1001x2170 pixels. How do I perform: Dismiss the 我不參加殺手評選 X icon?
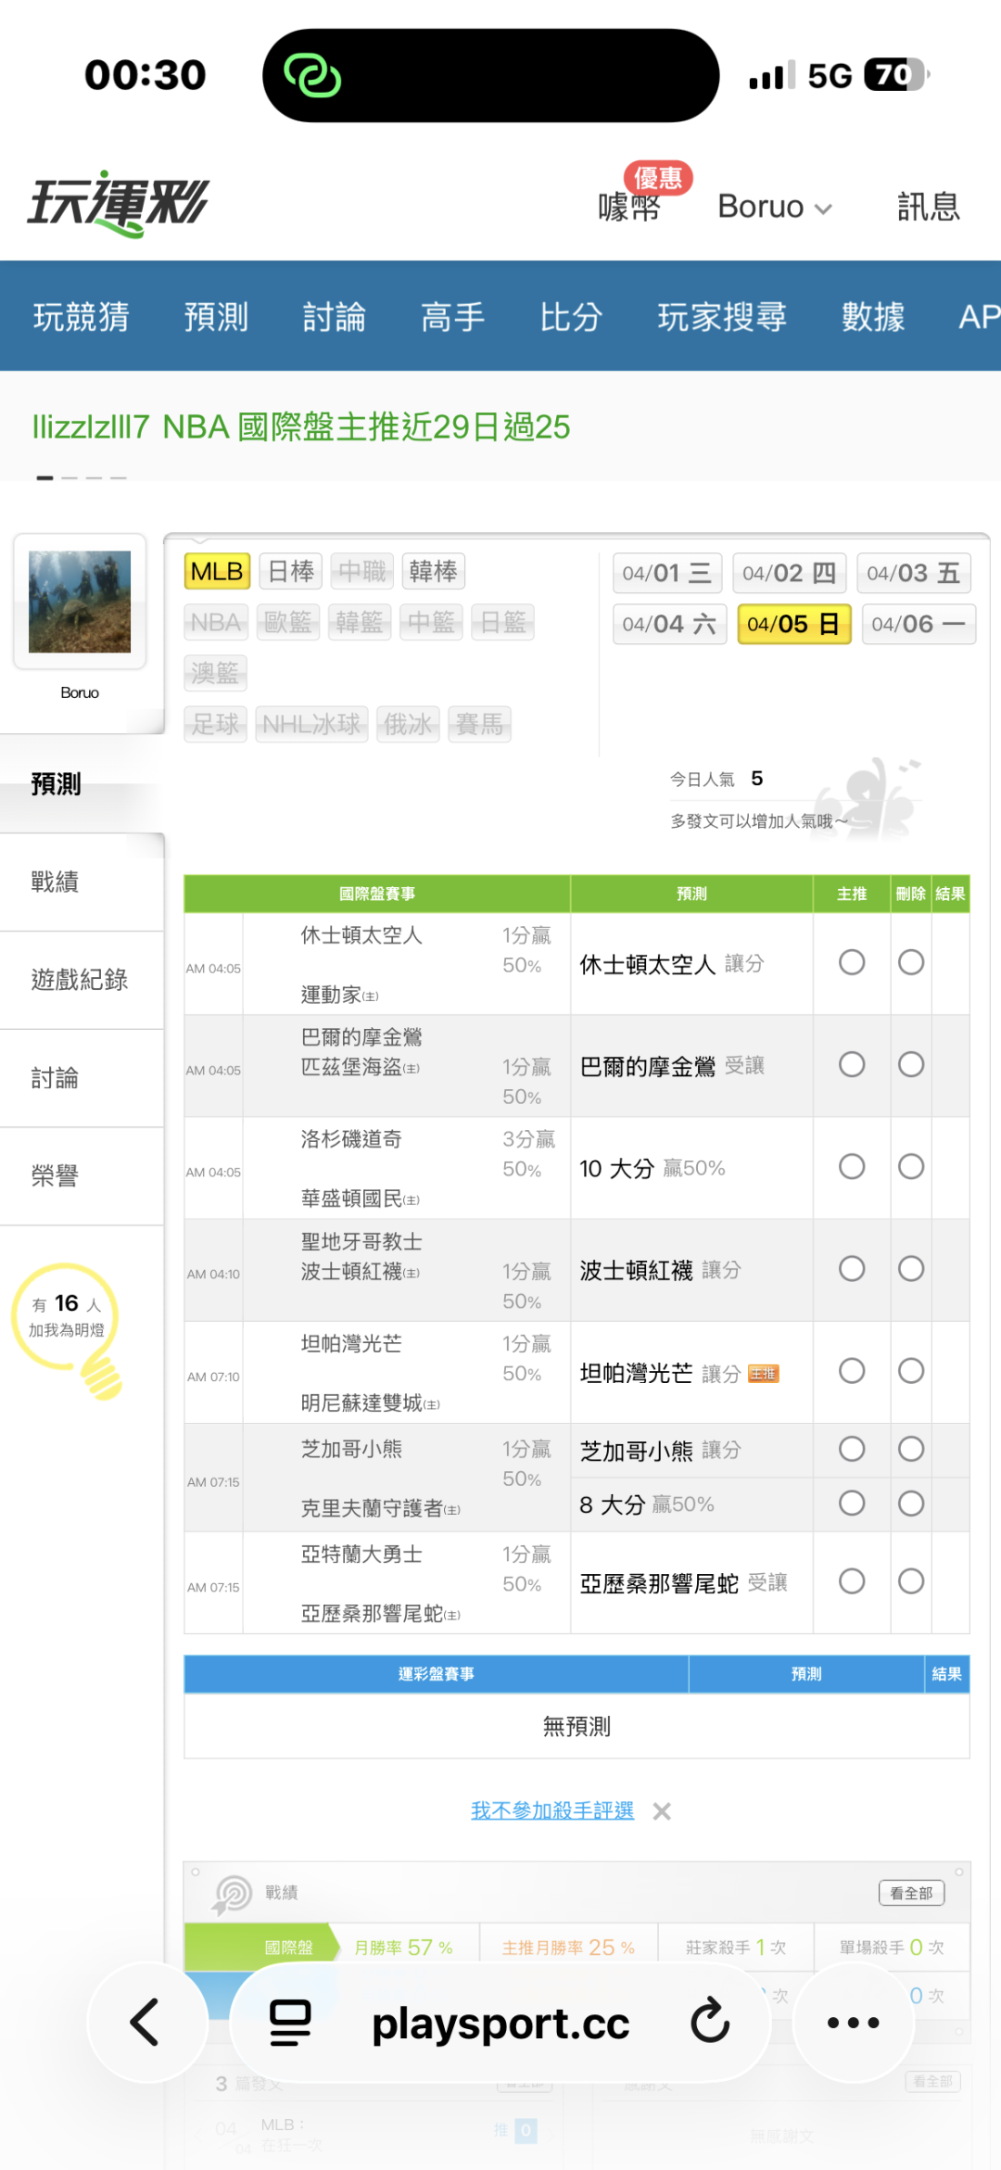(662, 1811)
